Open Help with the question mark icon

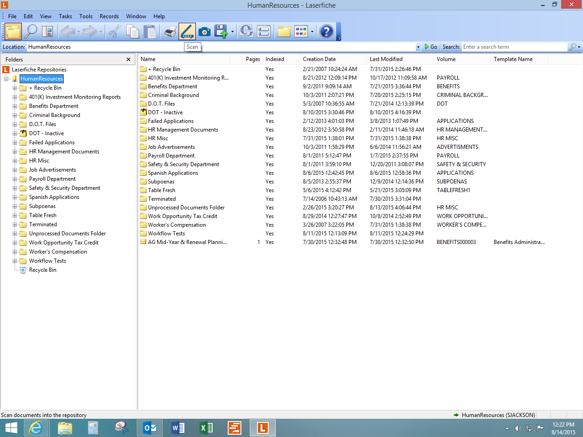pyautogui.click(x=326, y=31)
